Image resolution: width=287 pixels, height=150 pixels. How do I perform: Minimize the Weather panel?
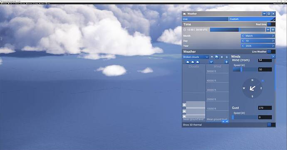264,14
